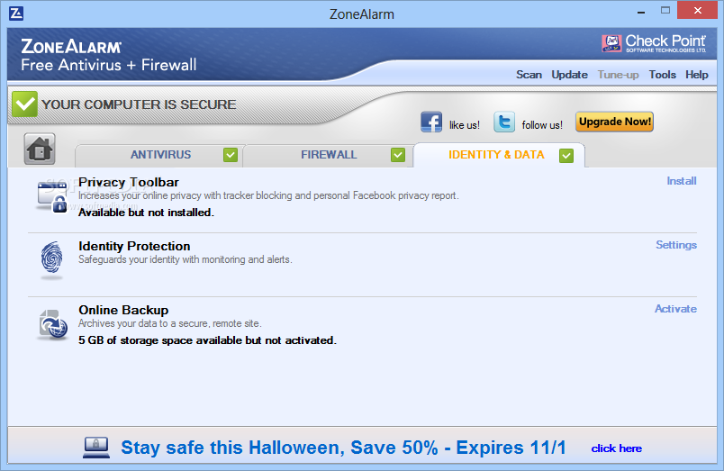Activate Online Backup

point(675,309)
